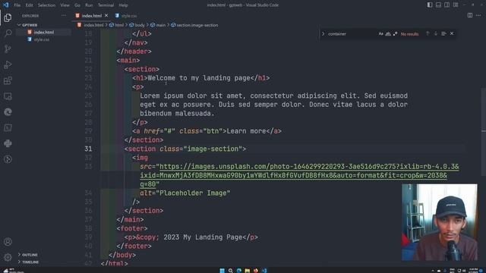Click the VS Code logo in title bar
Viewport: 486px width, 273px height.
pos(5,5)
